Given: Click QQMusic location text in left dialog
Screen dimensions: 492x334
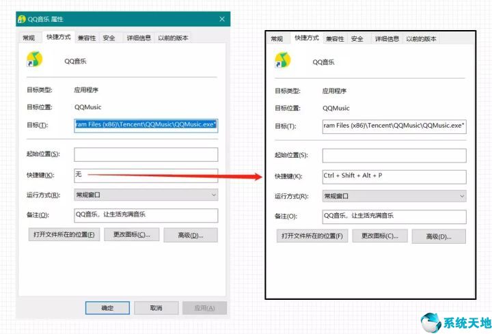Looking at the screenshot, I should click(x=88, y=107).
